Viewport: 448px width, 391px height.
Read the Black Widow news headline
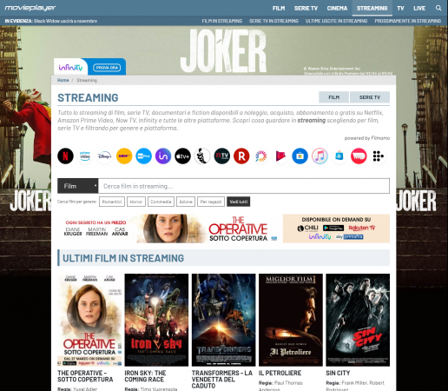(x=66, y=21)
